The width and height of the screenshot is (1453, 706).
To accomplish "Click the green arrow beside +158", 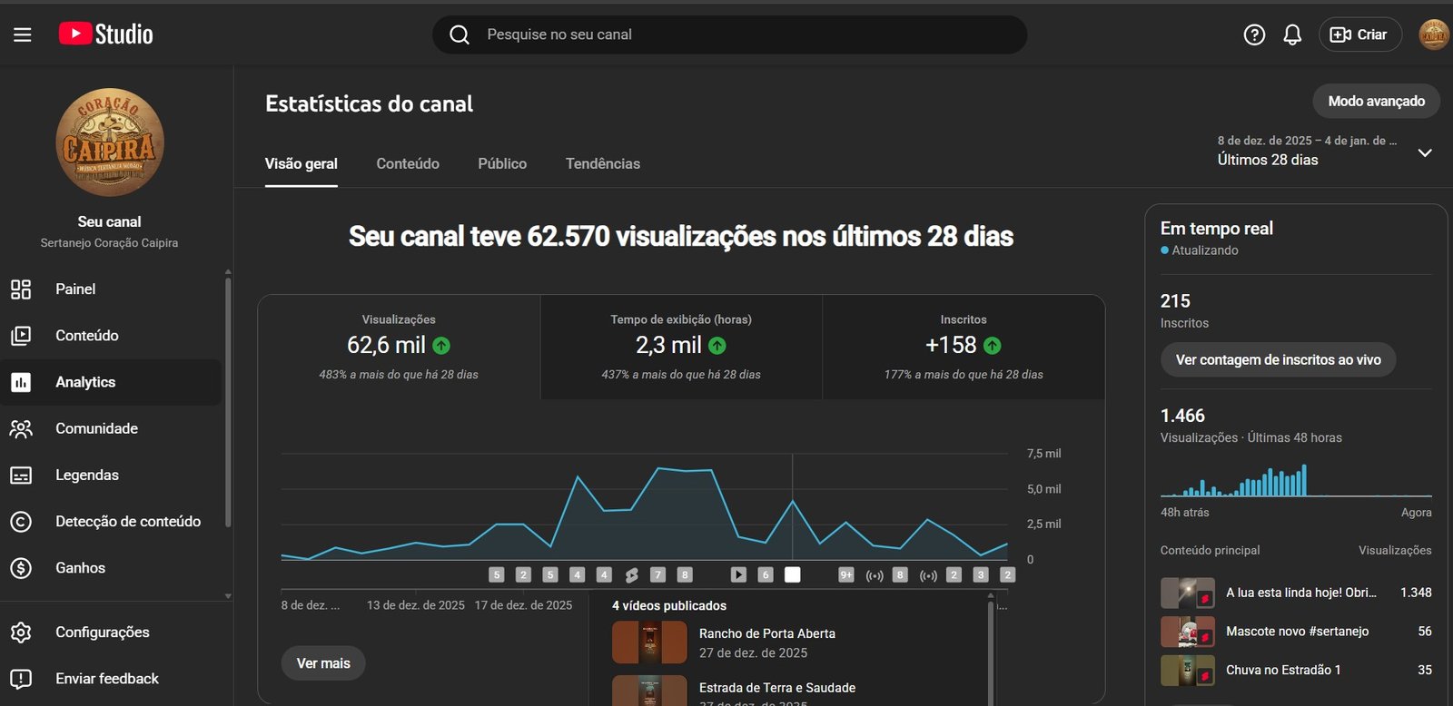I will [993, 346].
